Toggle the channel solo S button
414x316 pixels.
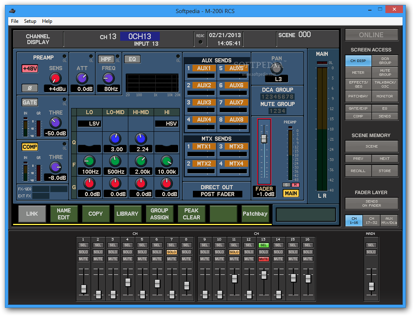pos(286,185)
